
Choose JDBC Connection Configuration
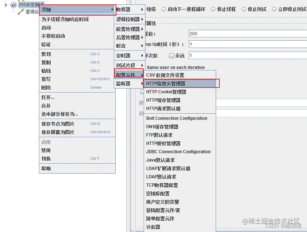[x=178, y=151]
